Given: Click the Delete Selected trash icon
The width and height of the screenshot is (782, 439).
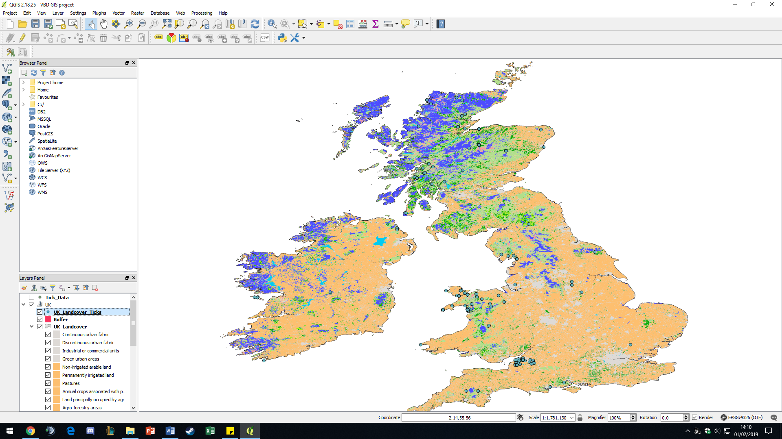Looking at the screenshot, I should (x=103, y=38).
